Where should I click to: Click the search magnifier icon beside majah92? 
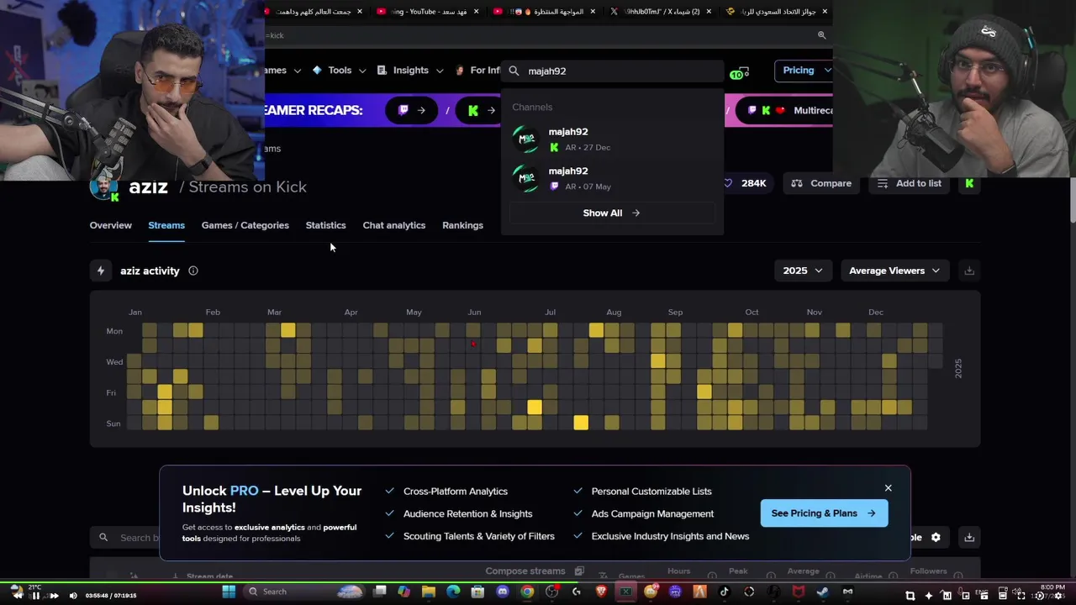click(x=514, y=71)
